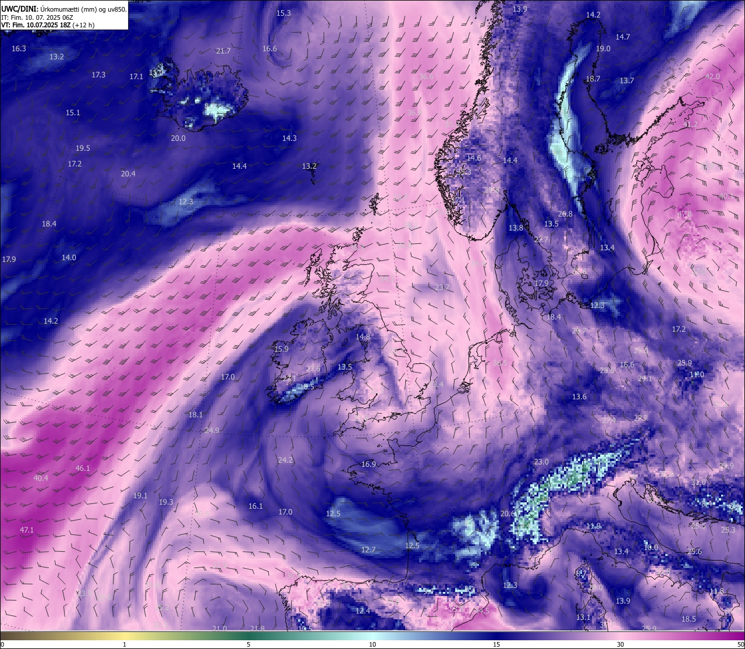Click the 16.9 value label

[x=368, y=464]
